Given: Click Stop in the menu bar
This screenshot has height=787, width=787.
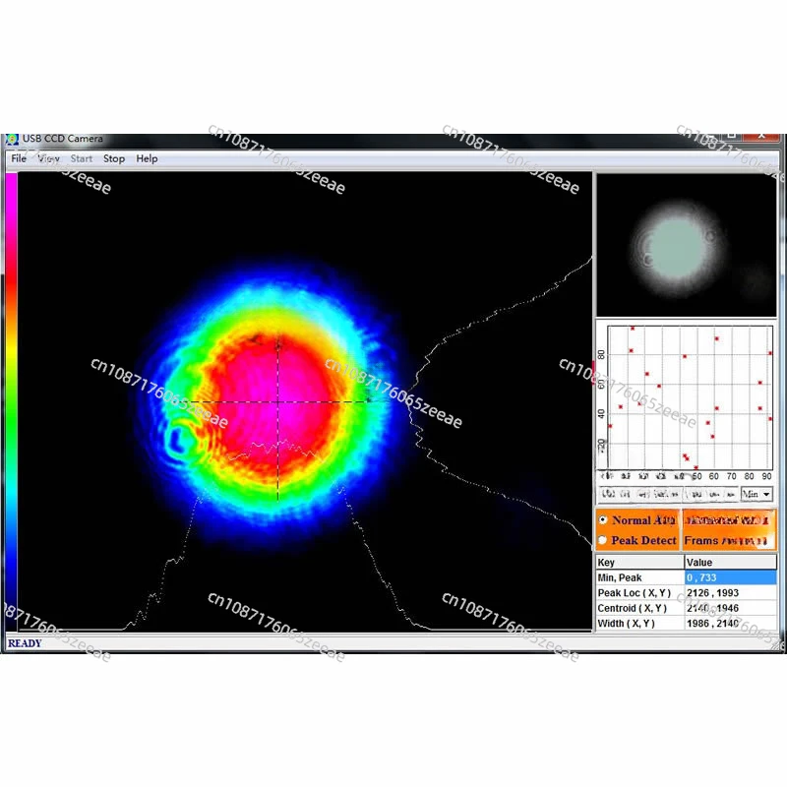Looking at the screenshot, I should point(114,158).
